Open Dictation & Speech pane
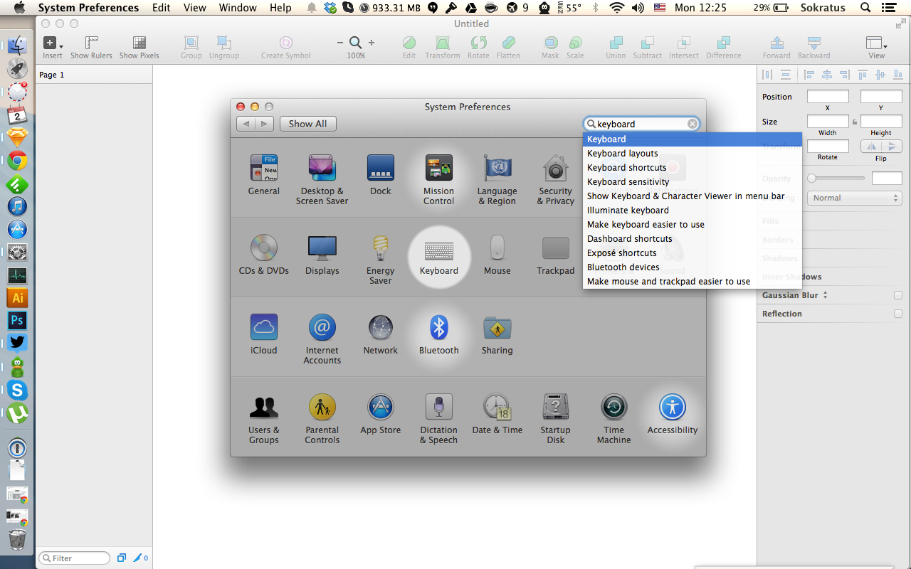Image resolution: width=911 pixels, height=569 pixels. (x=438, y=419)
